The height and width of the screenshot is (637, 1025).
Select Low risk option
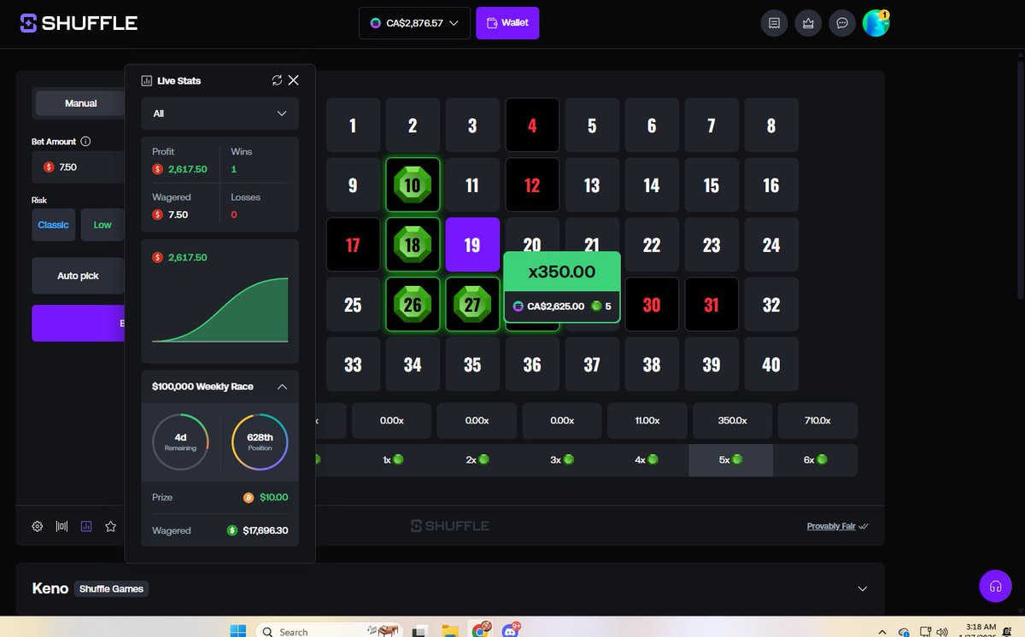pyautogui.click(x=102, y=225)
